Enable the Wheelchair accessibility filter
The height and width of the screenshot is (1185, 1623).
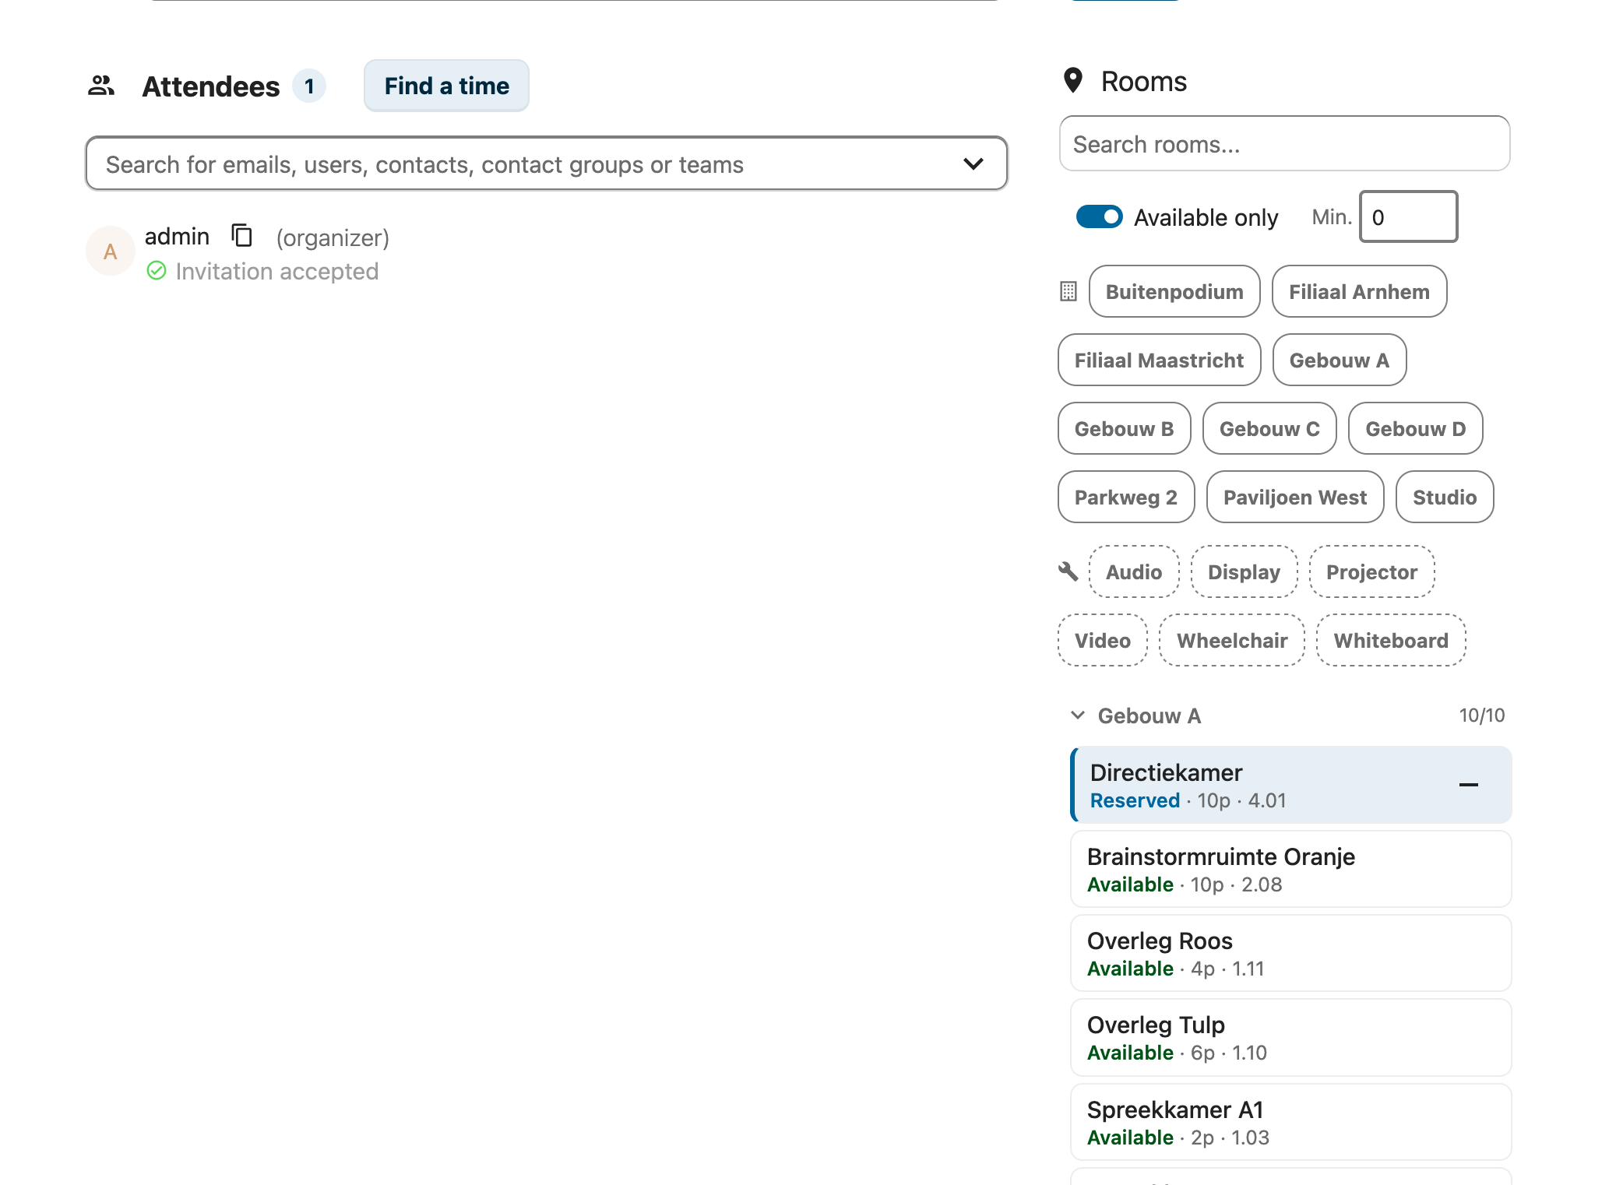click(1231, 641)
